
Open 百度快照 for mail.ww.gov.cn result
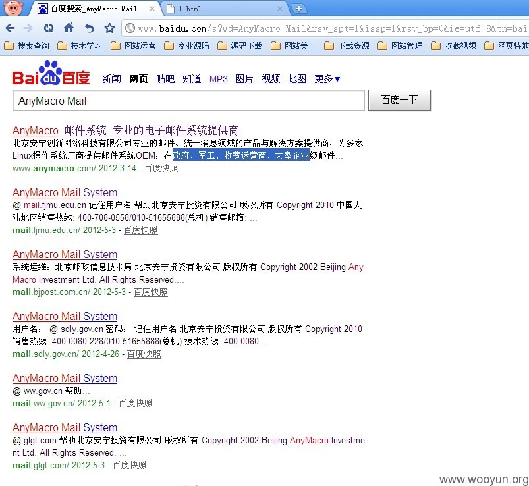pos(136,403)
